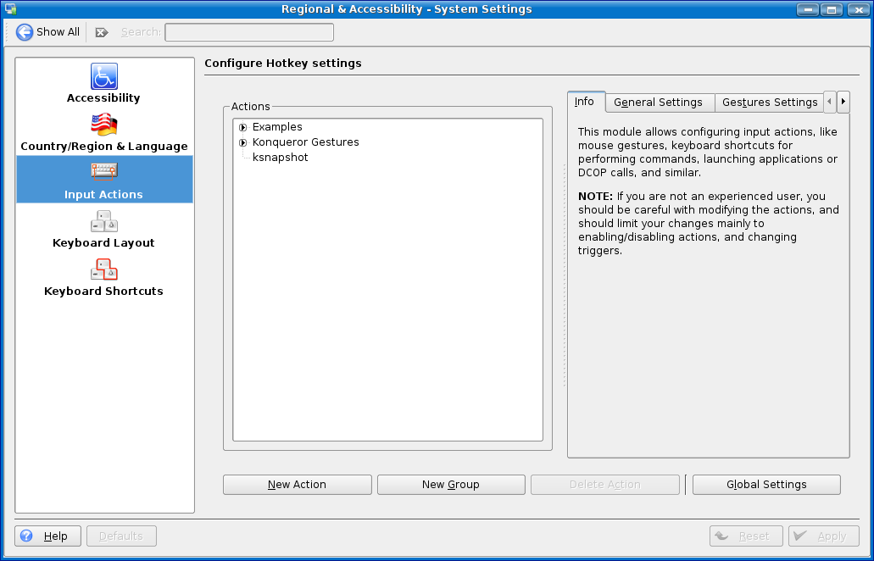The height and width of the screenshot is (561, 874).
Task: Open the Accessibility wheelchair icon
Action: point(104,76)
